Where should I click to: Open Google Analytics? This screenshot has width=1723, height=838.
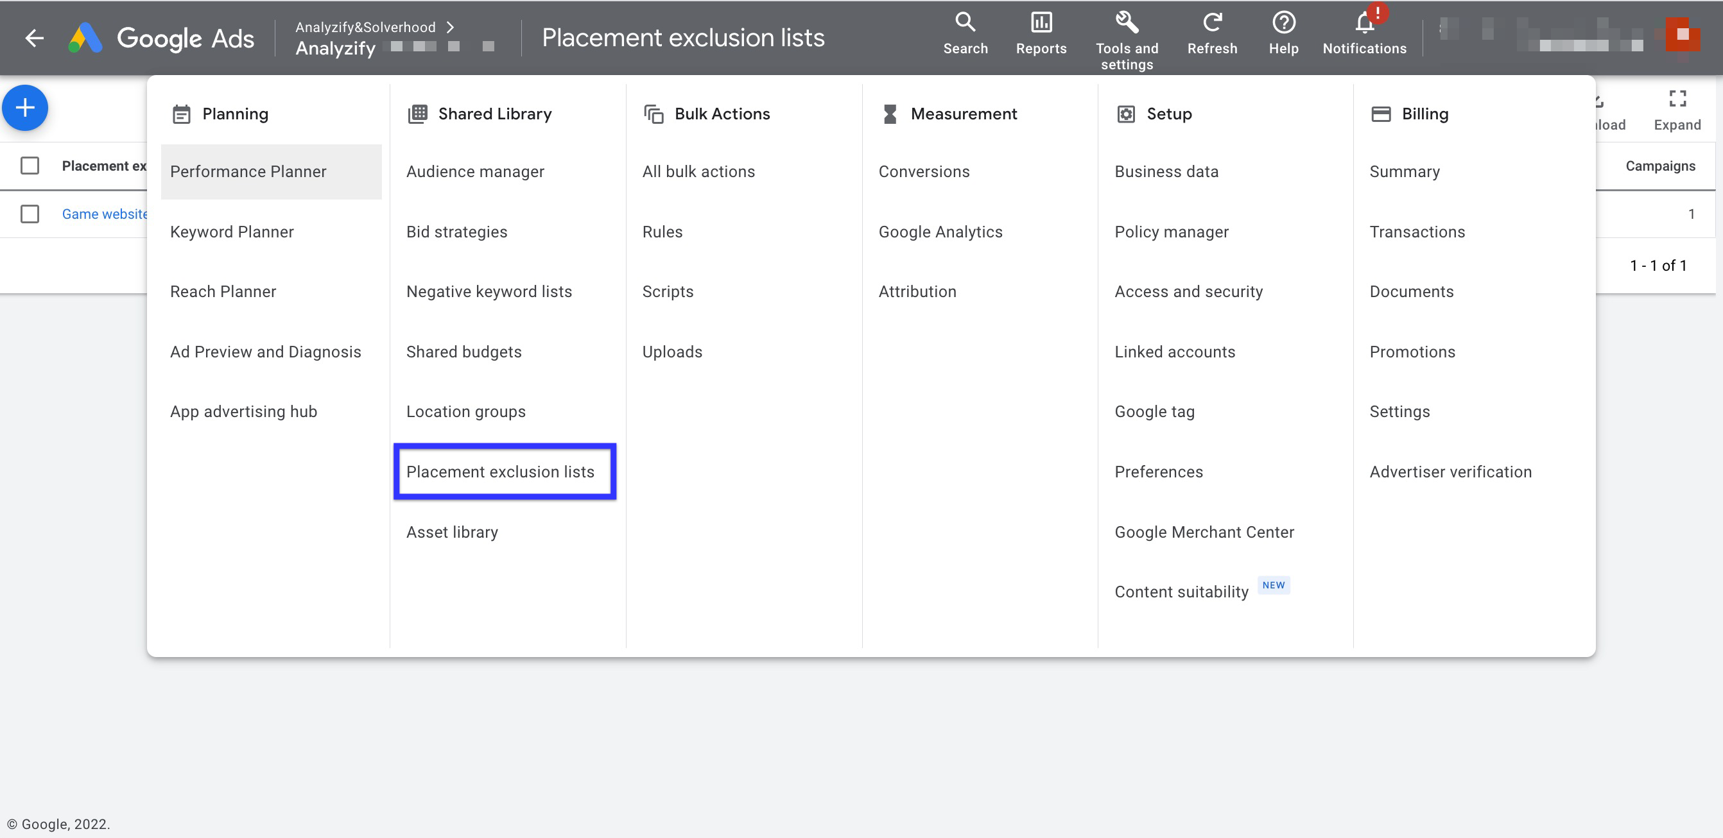point(940,232)
